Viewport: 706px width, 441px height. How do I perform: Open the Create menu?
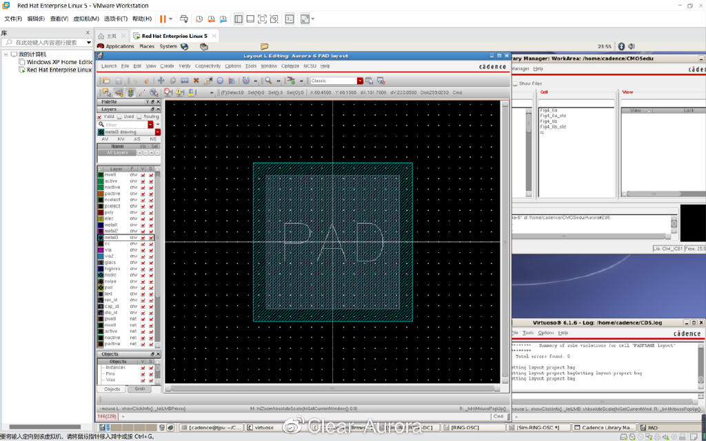coord(167,66)
